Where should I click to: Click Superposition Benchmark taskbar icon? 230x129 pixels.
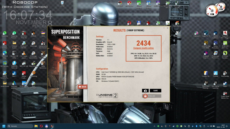[x=52, y=126]
